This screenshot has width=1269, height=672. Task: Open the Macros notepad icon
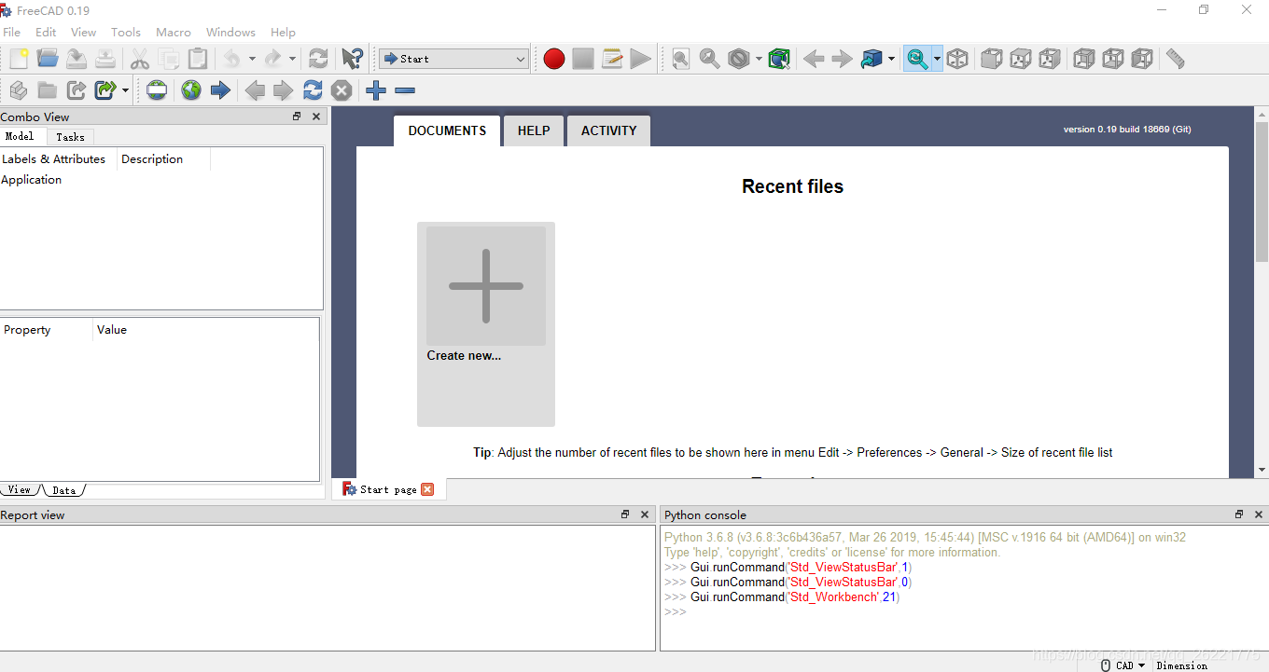[612, 59]
